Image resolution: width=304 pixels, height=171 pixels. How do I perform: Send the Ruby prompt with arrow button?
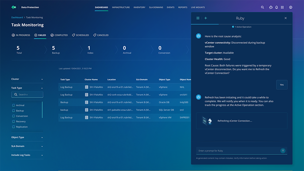283,151
